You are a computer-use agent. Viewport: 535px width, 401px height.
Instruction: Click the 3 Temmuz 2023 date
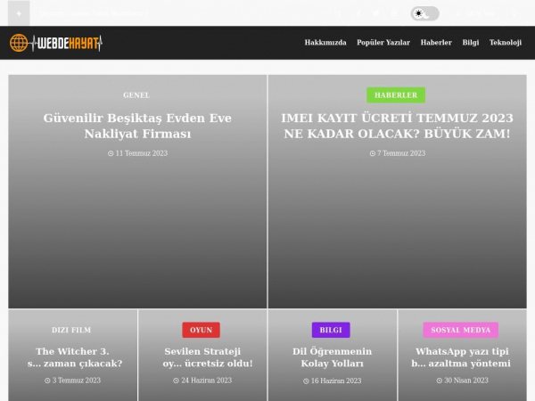[x=73, y=381]
